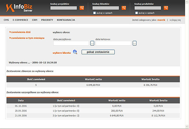Click wyloguj się to log out

pyautogui.click(x=175, y=20)
